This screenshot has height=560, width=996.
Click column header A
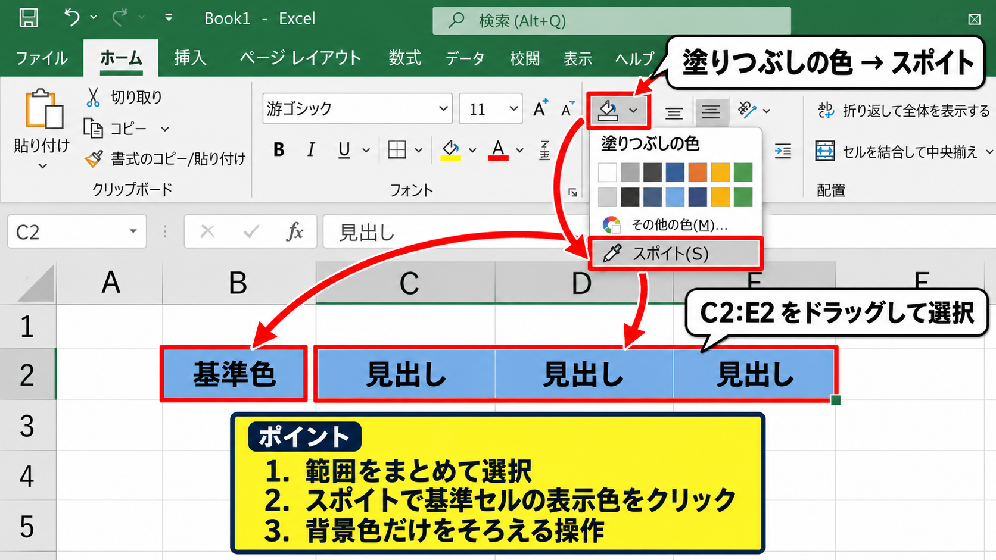click(x=110, y=283)
